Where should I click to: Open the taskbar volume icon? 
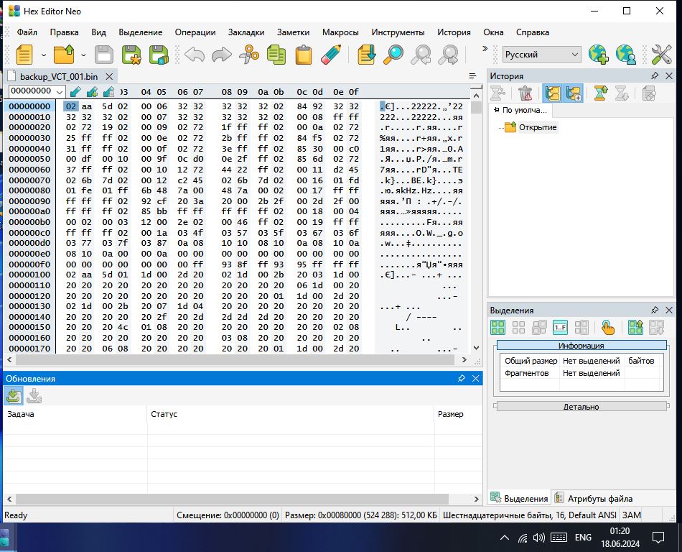[539, 538]
